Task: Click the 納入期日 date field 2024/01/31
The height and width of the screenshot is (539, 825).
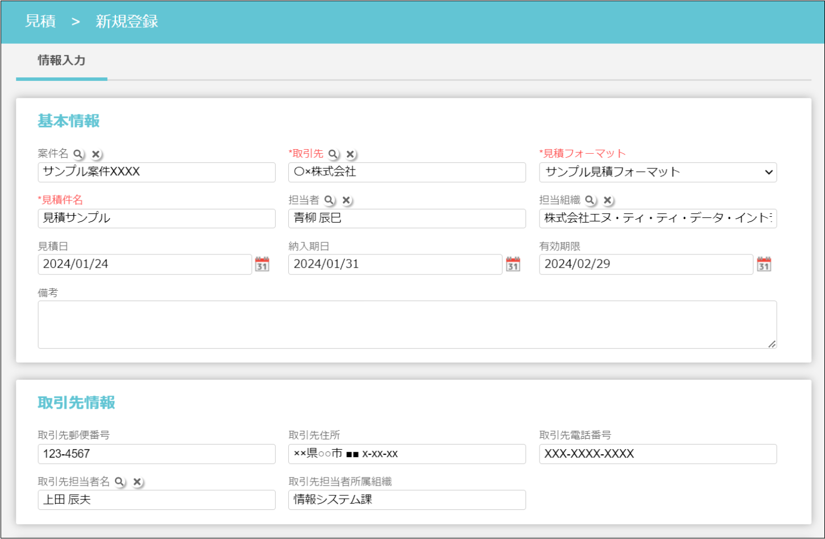Action: click(395, 264)
